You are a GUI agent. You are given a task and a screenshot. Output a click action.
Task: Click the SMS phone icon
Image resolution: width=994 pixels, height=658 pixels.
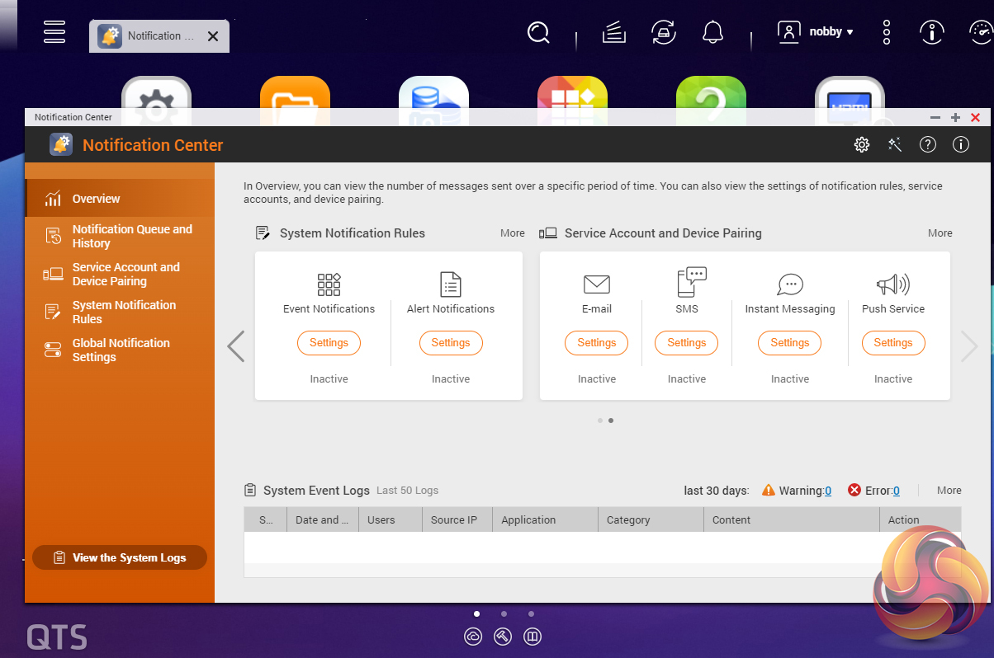click(x=691, y=283)
